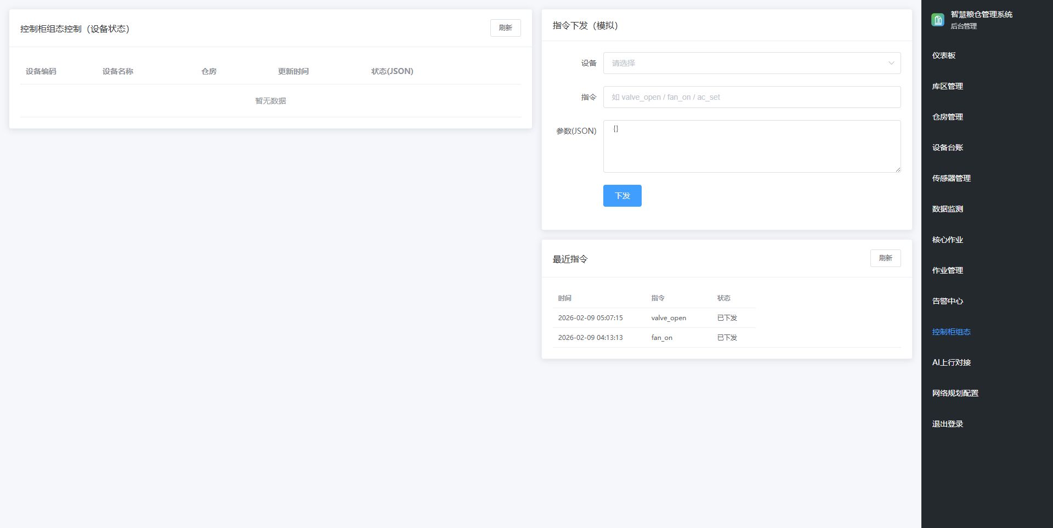
Task: Open the 设备台账 page
Action: (x=947, y=147)
